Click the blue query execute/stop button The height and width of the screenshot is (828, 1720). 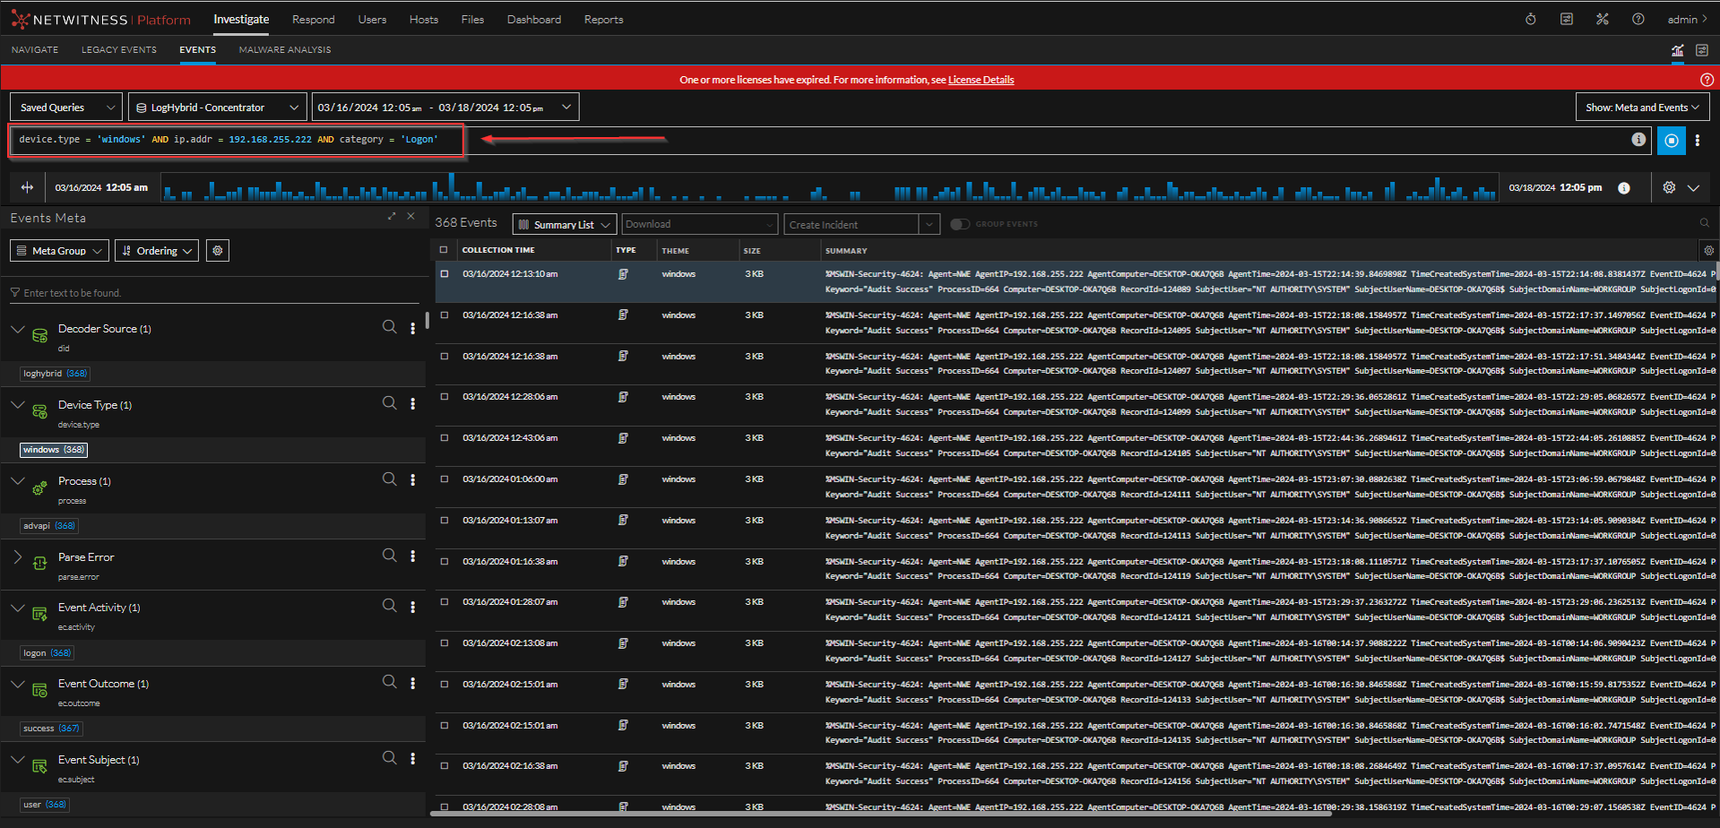[1671, 141]
